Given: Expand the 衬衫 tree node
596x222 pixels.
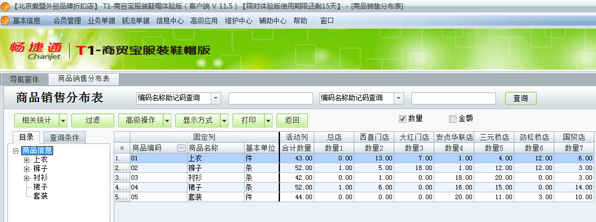Looking at the screenshot, I should click(27, 179).
